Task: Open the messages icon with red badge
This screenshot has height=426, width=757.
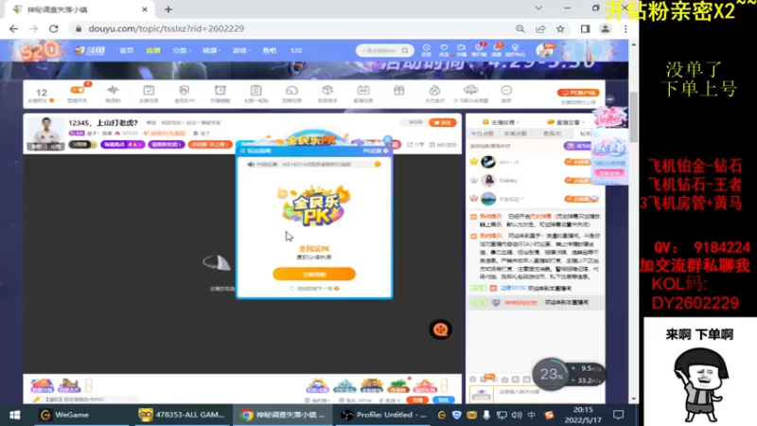Action: [x=496, y=50]
